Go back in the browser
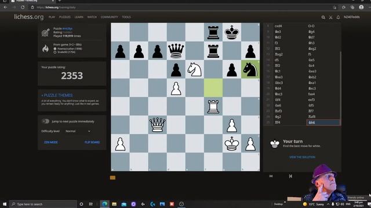 (5, 8)
